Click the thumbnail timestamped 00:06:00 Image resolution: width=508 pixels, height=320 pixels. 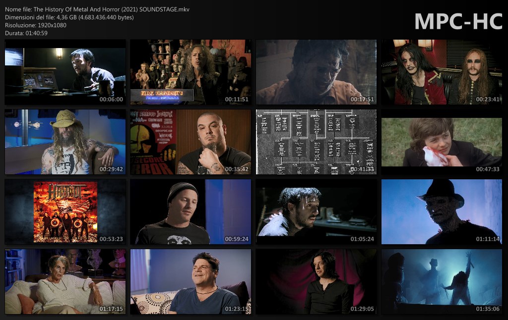[65, 72]
